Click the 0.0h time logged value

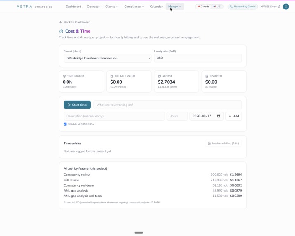tap(67, 82)
